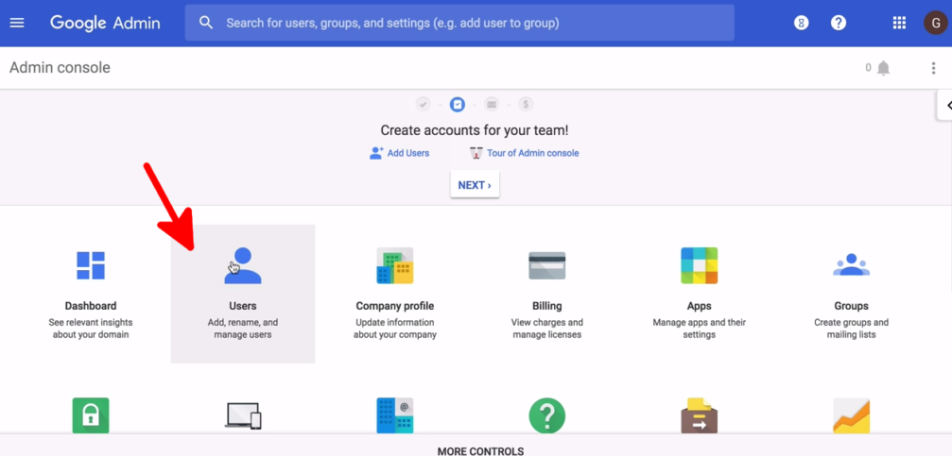This screenshot has height=456, width=952.
Task: Click the 'Company profile' label text
Action: (395, 306)
